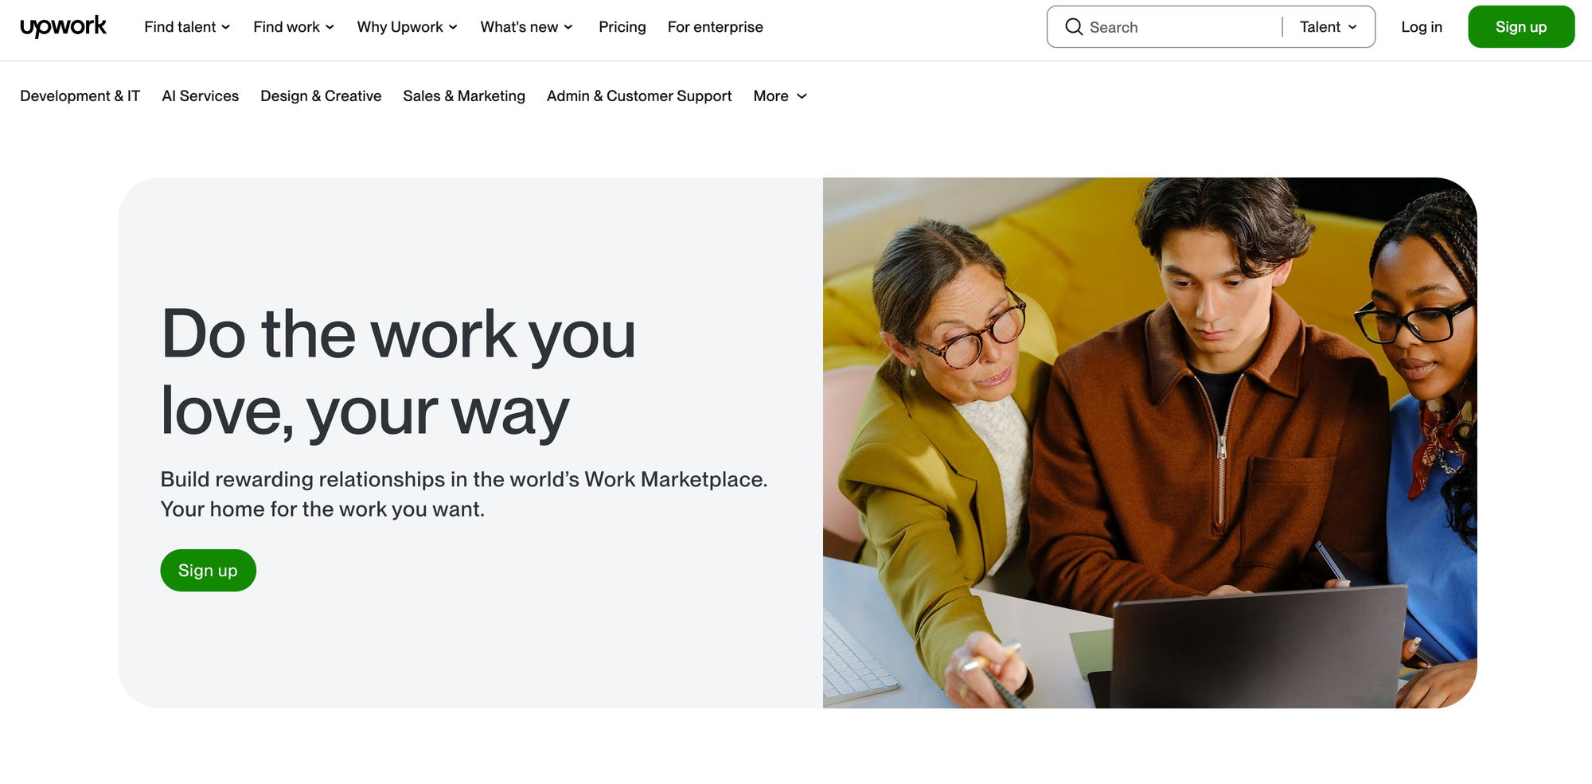Open the AI Services category
This screenshot has width=1592, height=784.
pyautogui.click(x=200, y=96)
